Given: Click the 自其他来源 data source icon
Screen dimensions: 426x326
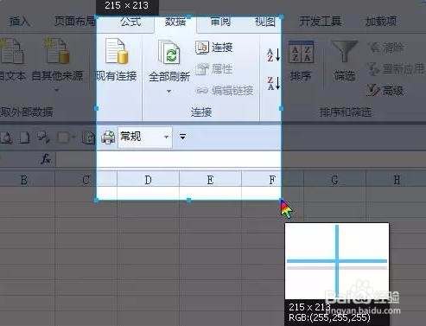Looking at the screenshot, I should (57, 51).
